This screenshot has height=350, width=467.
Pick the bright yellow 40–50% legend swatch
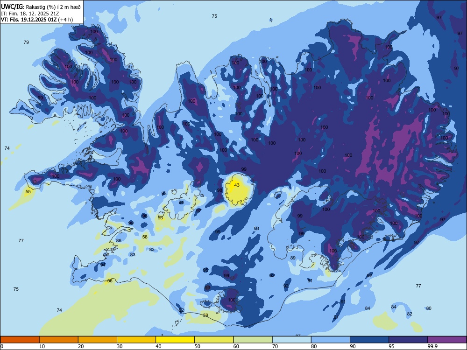[175, 340]
